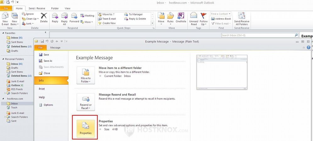
Task: Click the help question mark icon
Action: [309, 47]
